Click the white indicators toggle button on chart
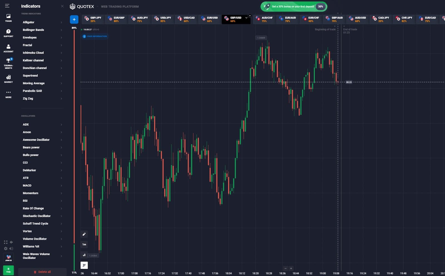This screenshot has height=276, width=445. (x=84, y=265)
